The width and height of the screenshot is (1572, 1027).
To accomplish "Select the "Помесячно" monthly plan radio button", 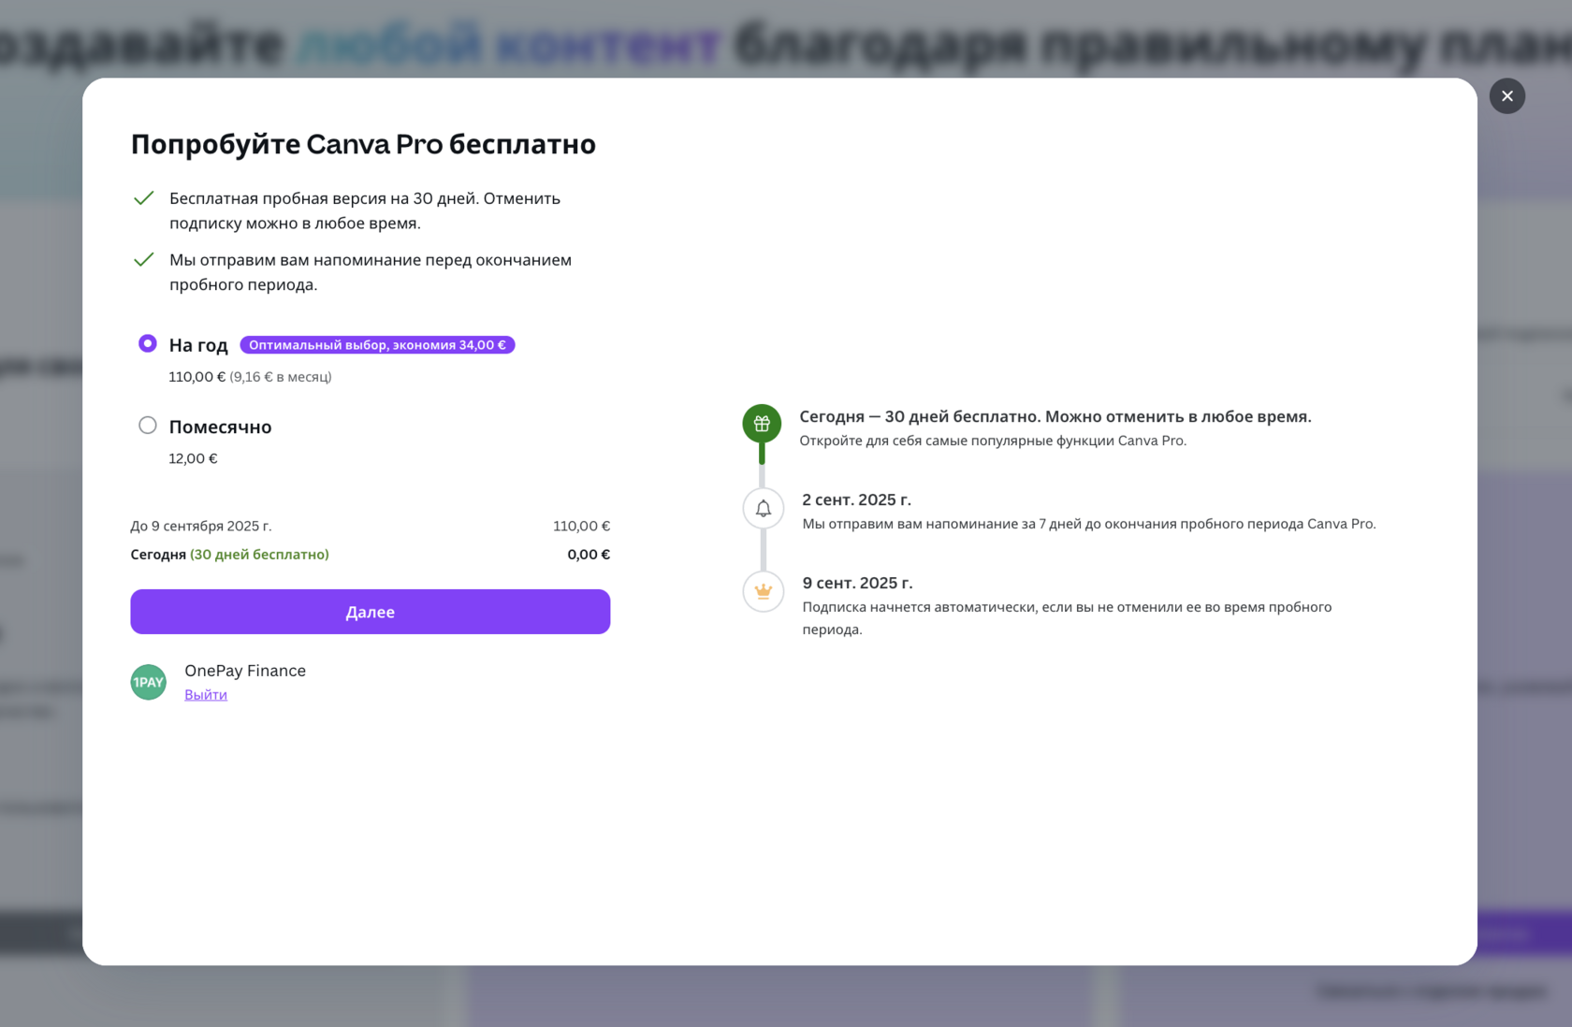I will tap(148, 426).
